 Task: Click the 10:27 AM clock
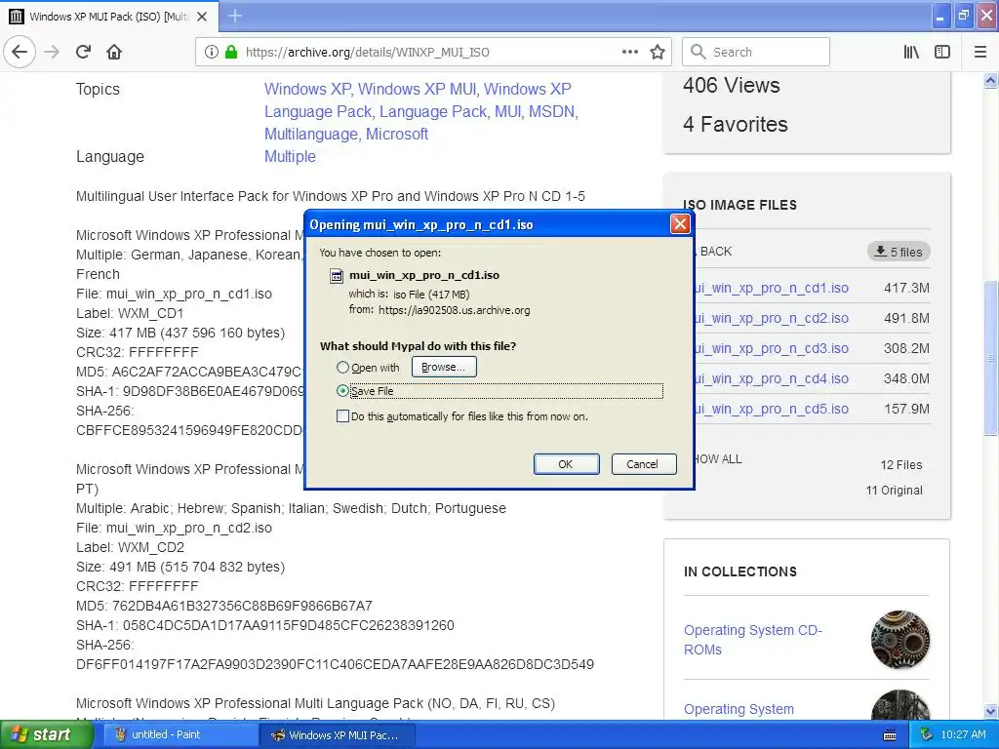tap(963, 735)
